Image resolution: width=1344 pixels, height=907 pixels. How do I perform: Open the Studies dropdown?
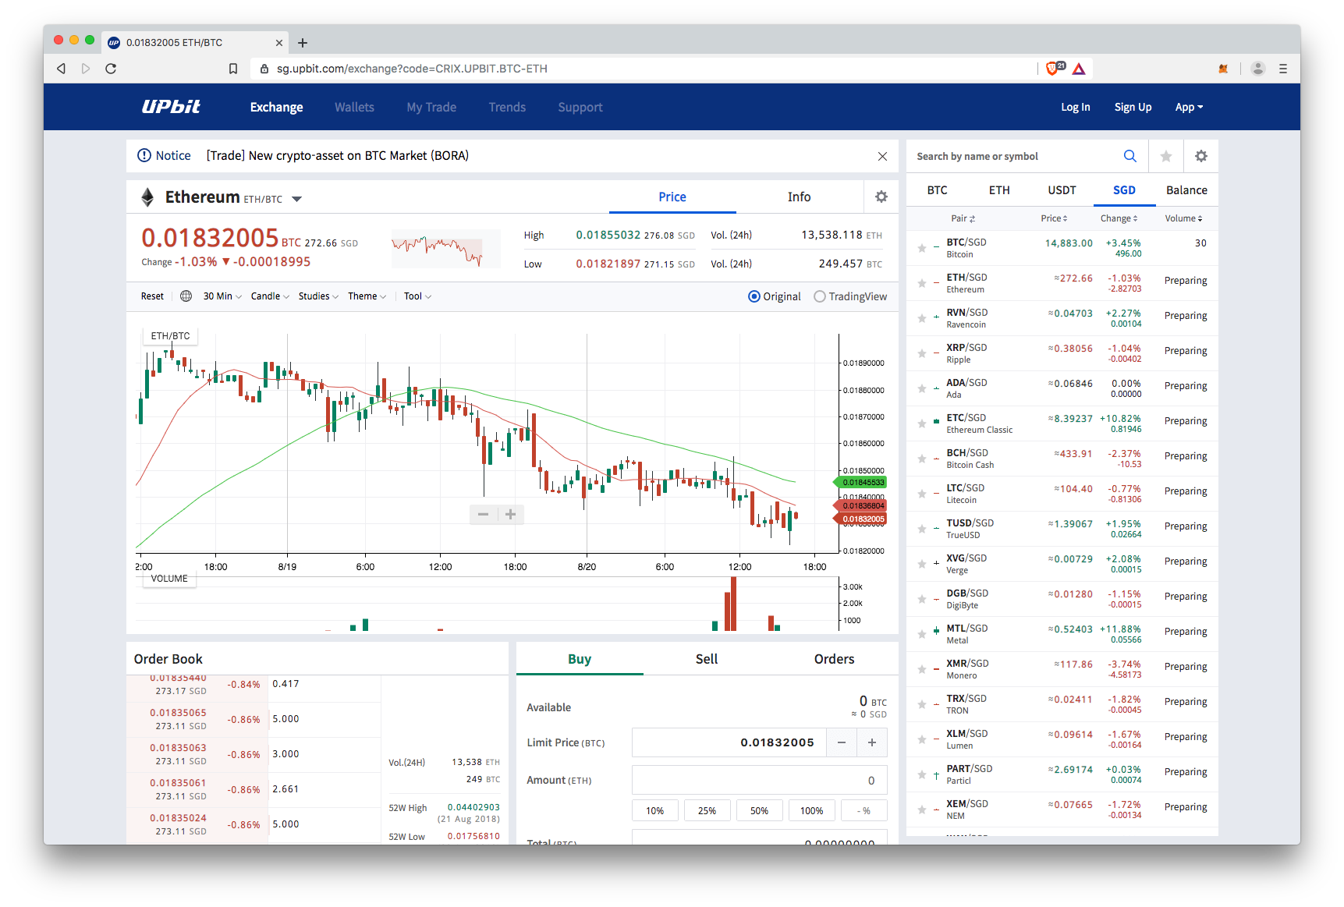point(318,296)
